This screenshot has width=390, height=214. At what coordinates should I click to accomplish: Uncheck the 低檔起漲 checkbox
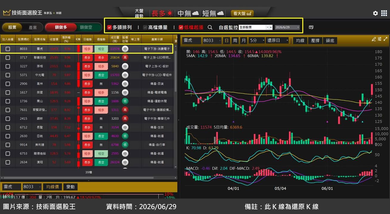[181, 27]
